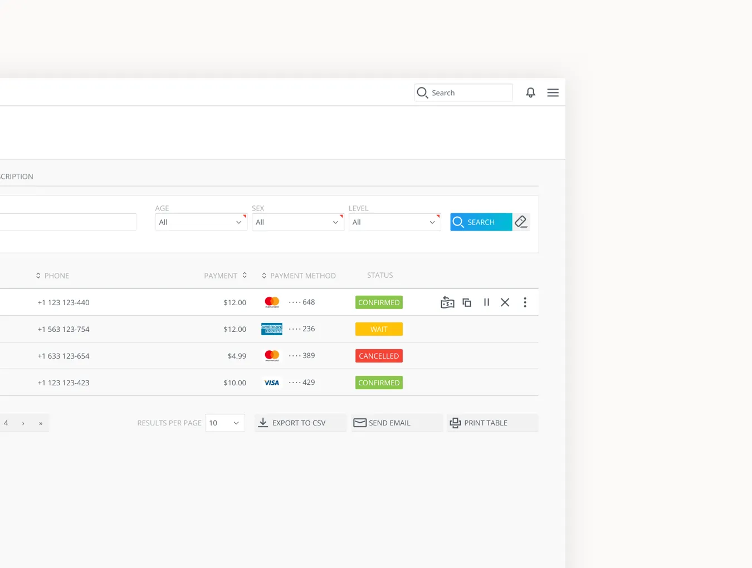The width and height of the screenshot is (752, 568).
Task: Click Mastercard logo ending 648
Action: click(x=272, y=302)
